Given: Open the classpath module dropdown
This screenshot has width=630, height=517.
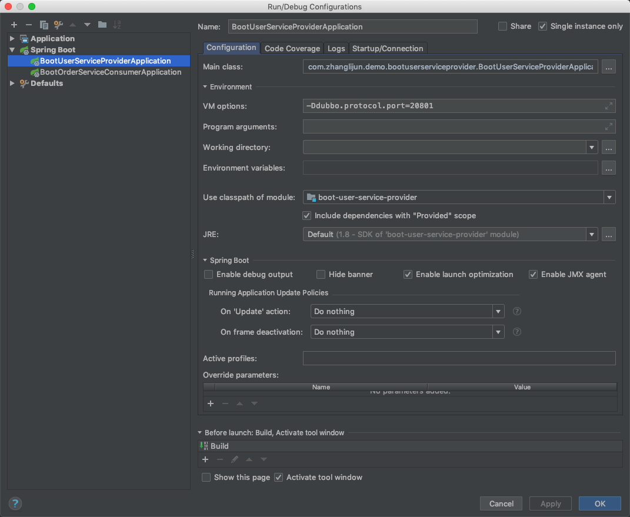Looking at the screenshot, I should pos(609,198).
